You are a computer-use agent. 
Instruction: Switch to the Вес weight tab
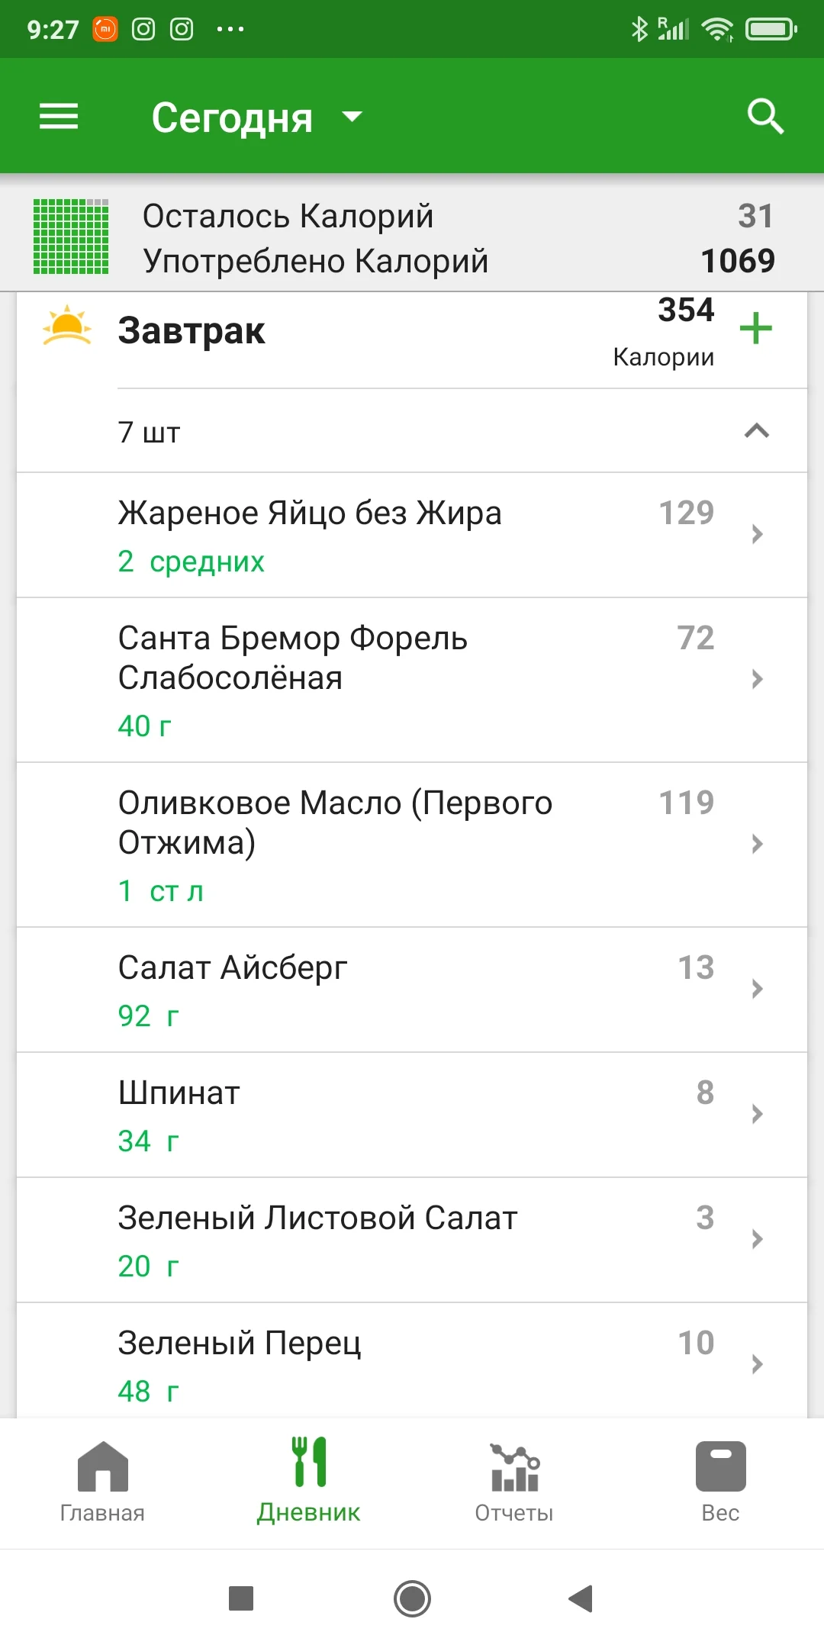click(720, 1482)
